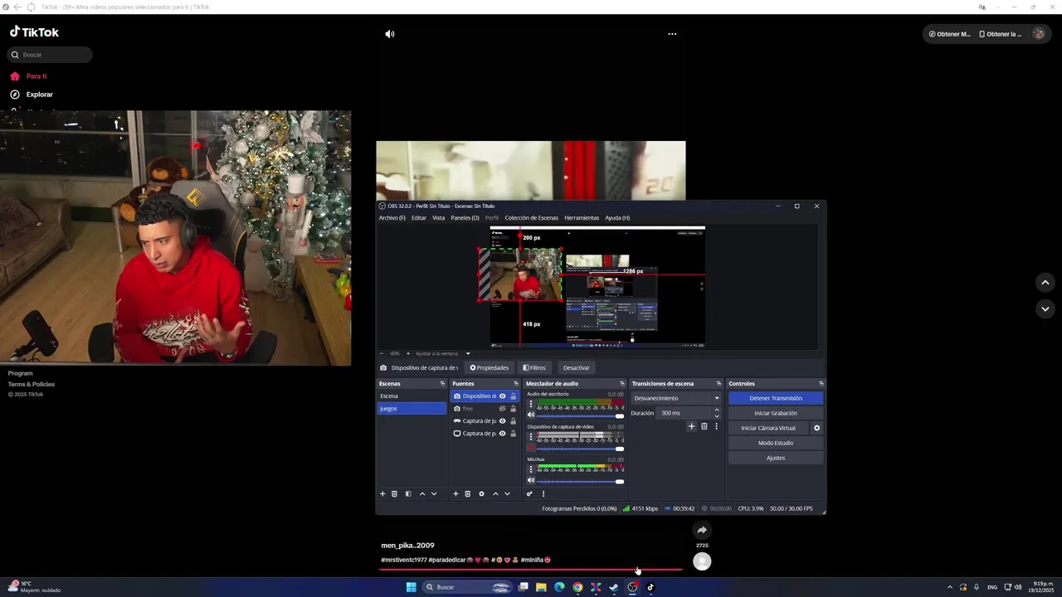Open the Archivo menu in OBS
Screen dimensions: 1062x597
[x=392, y=217]
